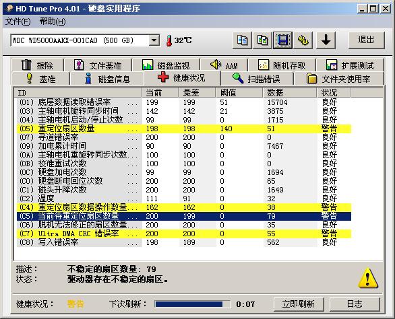This screenshot has width=395, height=319.
Task: Click data value 7467 in row 09
Action: click(275, 146)
